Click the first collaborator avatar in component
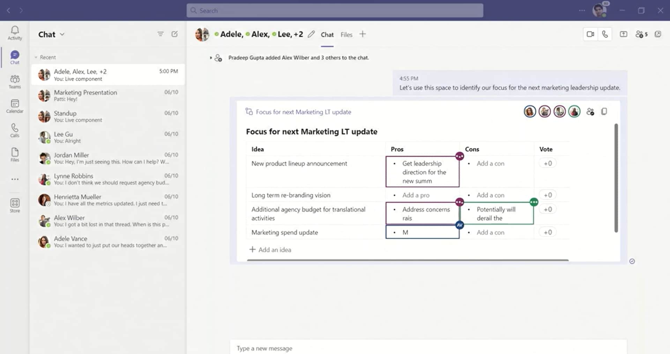Viewport: 670px width, 354px height. pos(530,111)
